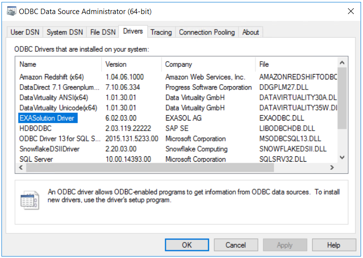The image size is (363, 258).
Task: Click version 2.03.119.22222 cell
Action: 128,128
